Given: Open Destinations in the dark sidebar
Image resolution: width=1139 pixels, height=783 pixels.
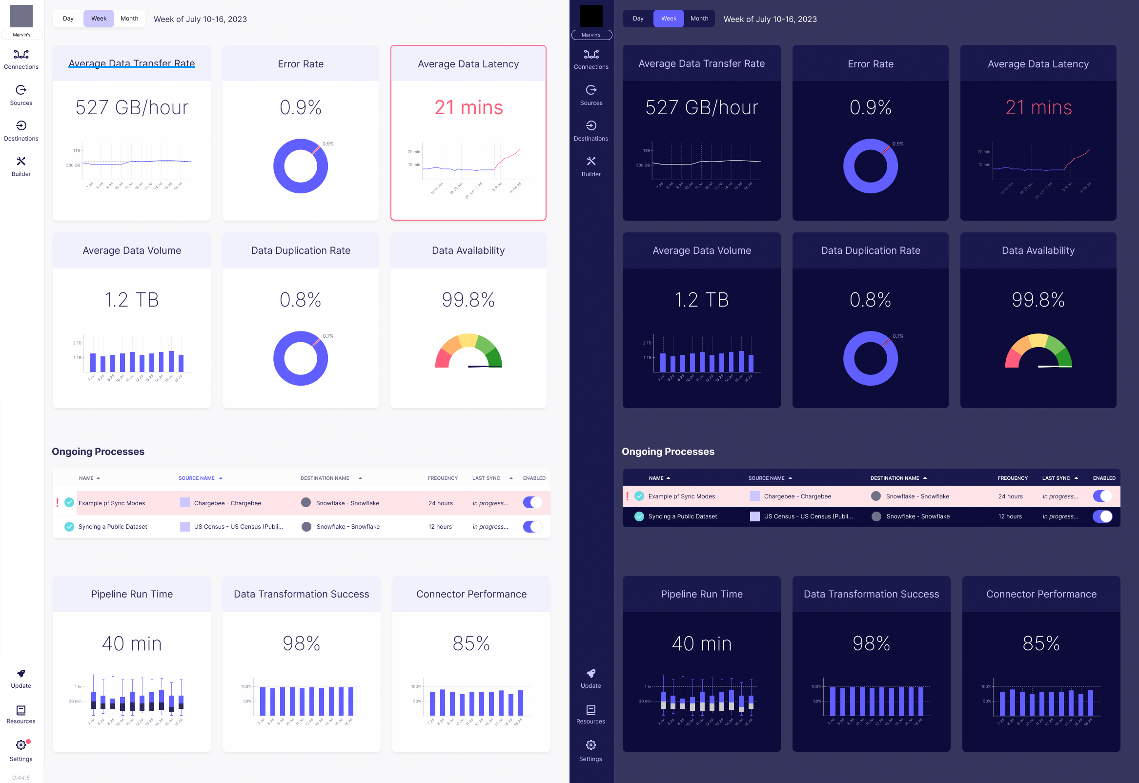Looking at the screenshot, I should [591, 131].
